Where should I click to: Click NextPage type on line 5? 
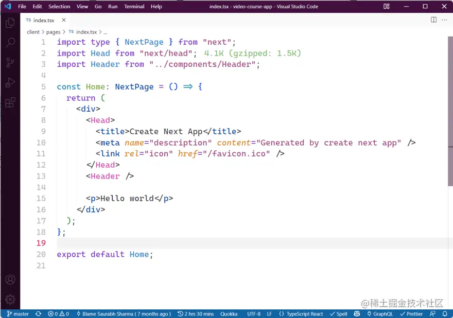(134, 86)
